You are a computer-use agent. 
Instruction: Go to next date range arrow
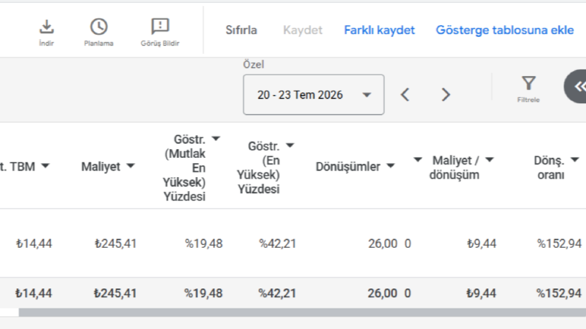click(x=446, y=94)
